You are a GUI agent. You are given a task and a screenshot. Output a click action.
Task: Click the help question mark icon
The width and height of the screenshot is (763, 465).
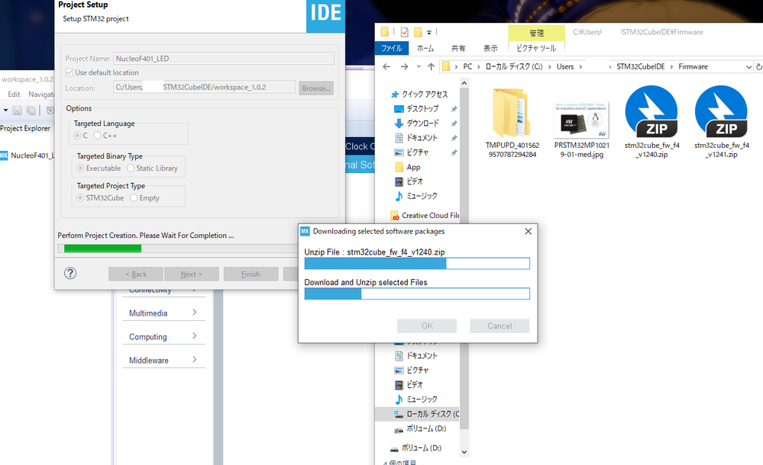point(70,273)
